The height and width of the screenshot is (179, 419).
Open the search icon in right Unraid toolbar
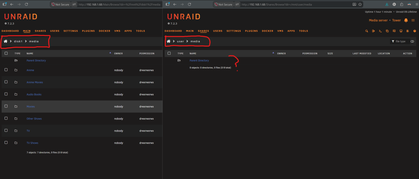366,31
